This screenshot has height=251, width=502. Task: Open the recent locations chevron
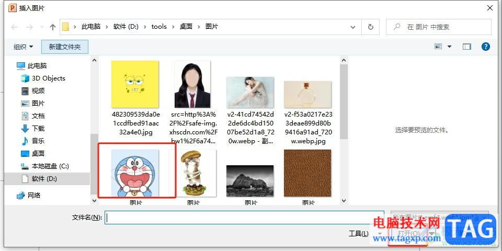[x=42, y=27]
